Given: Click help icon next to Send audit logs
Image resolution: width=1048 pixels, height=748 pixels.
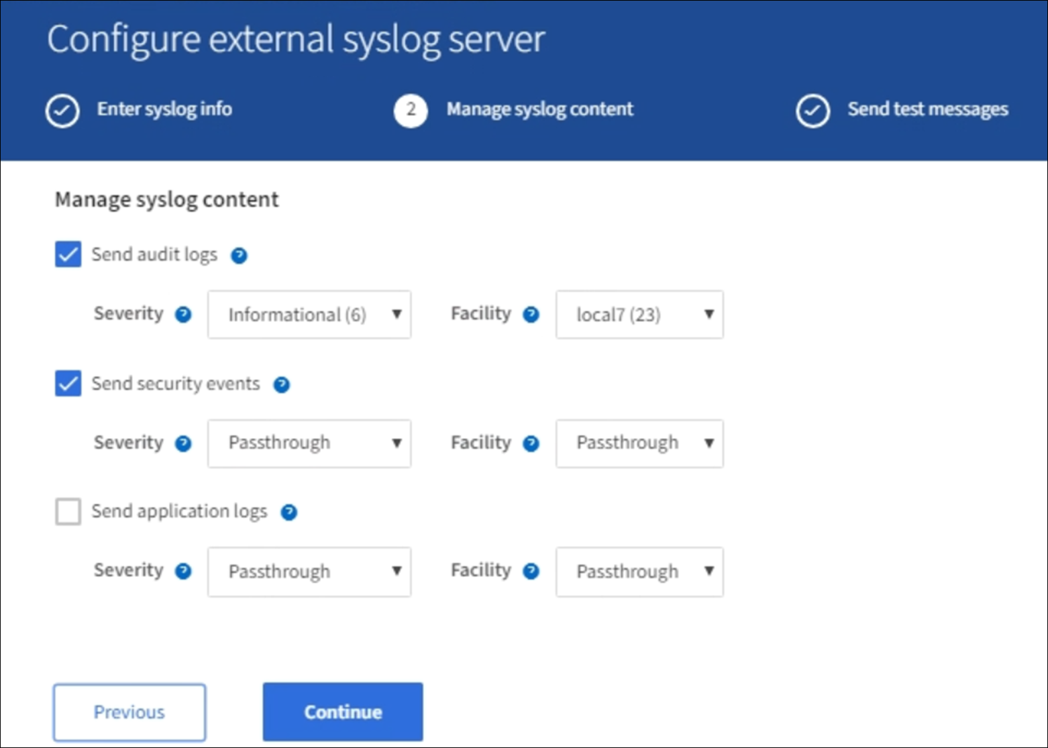Looking at the screenshot, I should [x=239, y=256].
